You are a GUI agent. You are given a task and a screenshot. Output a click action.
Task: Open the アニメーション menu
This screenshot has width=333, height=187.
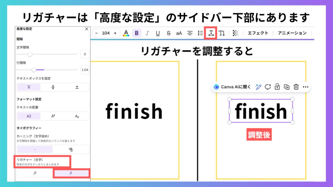[x=292, y=33]
